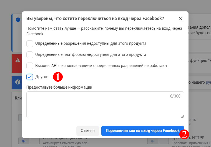Uncheck the 'Другое' checkbox

pos(30,77)
